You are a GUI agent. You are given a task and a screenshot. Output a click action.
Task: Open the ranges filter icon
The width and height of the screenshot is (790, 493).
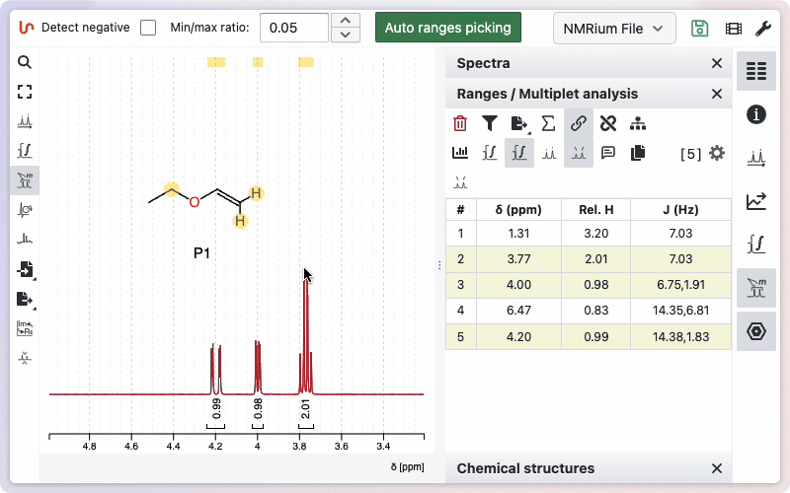(x=490, y=123)
